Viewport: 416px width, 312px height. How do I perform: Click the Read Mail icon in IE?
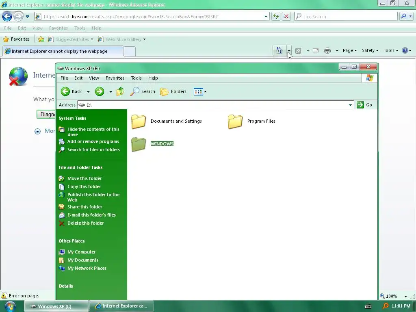315,50
